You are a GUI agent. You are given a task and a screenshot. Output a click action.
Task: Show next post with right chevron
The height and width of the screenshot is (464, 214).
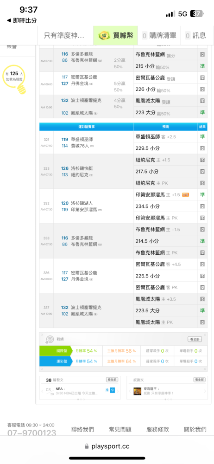(118, 391)
